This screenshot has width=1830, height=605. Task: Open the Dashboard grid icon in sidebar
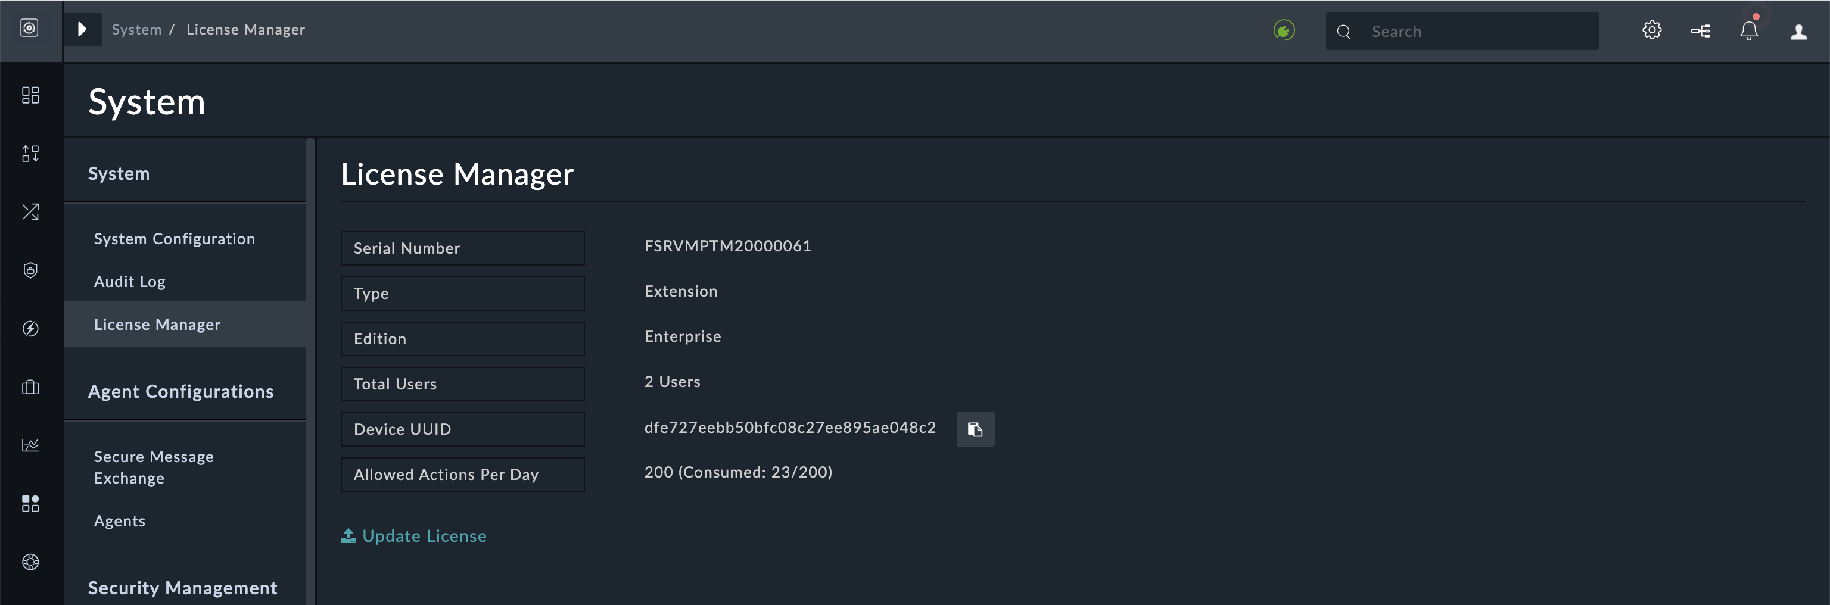(x=30, y=95)
